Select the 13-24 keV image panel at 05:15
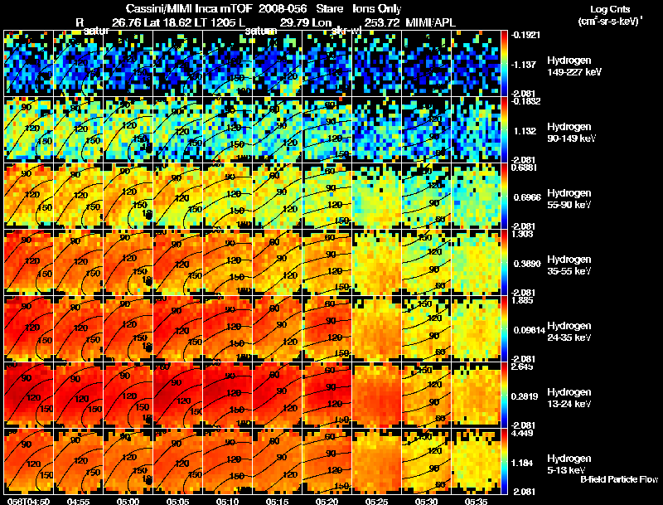 (x=277, y=395)
